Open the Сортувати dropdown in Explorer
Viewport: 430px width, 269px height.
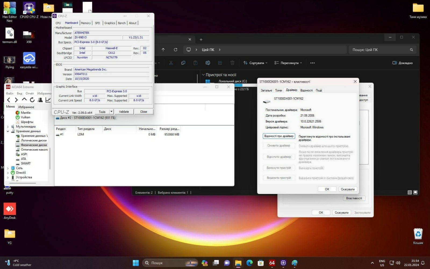tap(255, 63)
